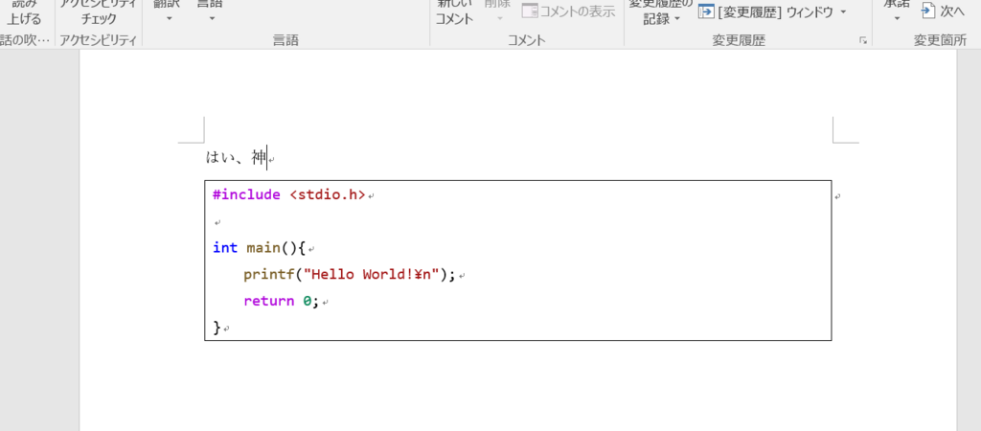Expand the [変更履歴] ウィンドウ dropdown arrow
Image resolution: width=981 pixels, height=431 pixels.
[842, 12]
